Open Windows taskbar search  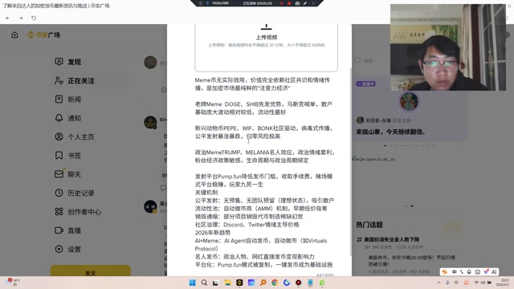tap(204, 283)
